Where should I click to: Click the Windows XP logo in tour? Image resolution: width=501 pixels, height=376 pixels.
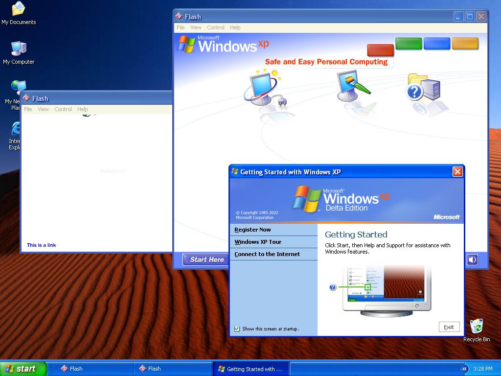point(223,44)
